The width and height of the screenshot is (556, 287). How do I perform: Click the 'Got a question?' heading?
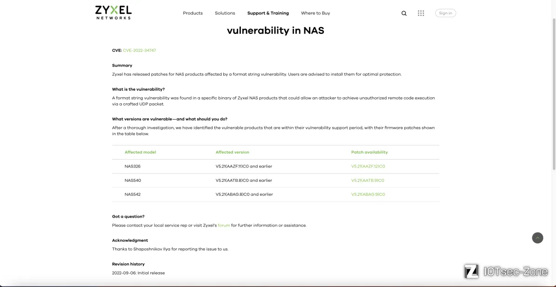coord(128,217)
